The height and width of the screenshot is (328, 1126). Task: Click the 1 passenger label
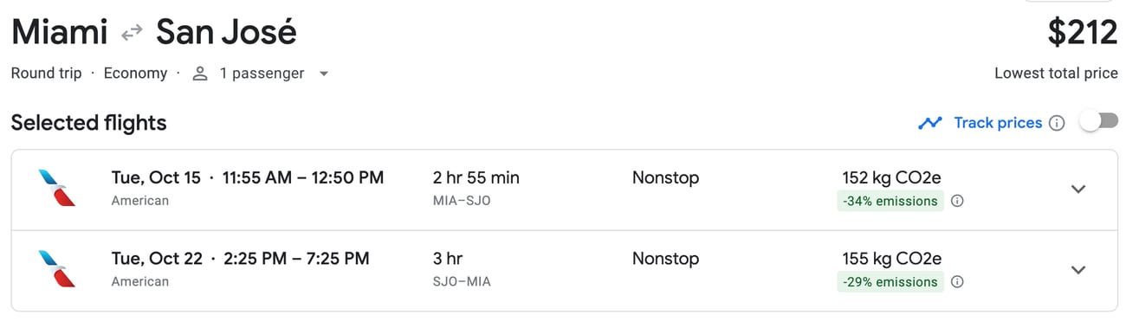(262, 74)
